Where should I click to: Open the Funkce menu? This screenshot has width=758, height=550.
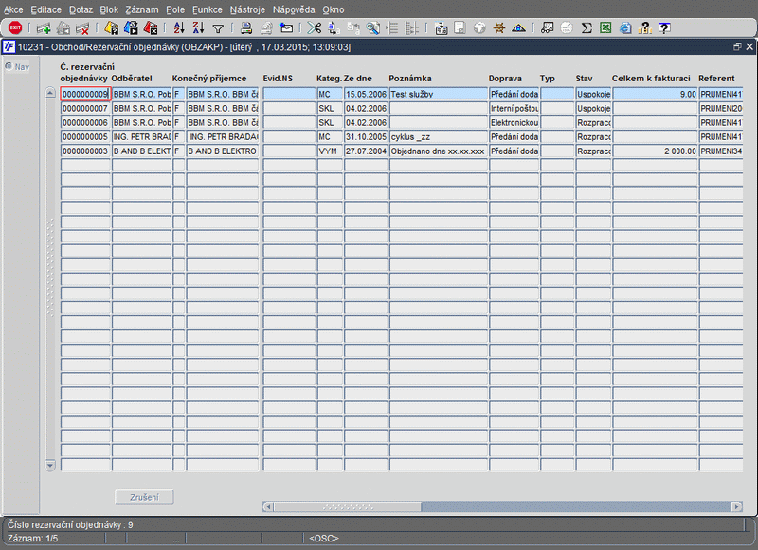coord(208,9)
